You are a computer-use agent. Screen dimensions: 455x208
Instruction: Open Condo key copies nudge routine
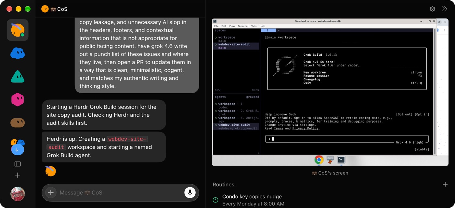point(253,200)
